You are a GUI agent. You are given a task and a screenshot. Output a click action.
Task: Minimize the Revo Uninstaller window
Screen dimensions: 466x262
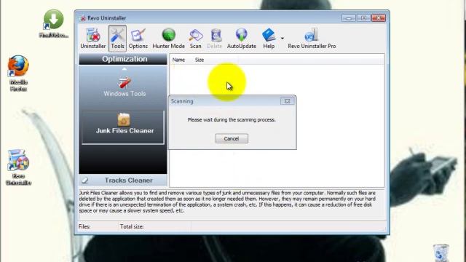tap(348, 18)
